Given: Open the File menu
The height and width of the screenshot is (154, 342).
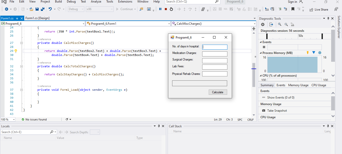Looking at the screenshot, I should (x=12, y=2).
